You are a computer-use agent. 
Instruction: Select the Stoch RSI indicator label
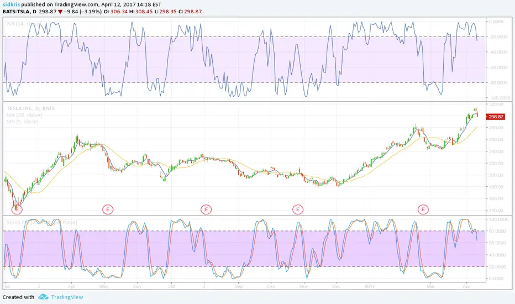tap(41, 222)
